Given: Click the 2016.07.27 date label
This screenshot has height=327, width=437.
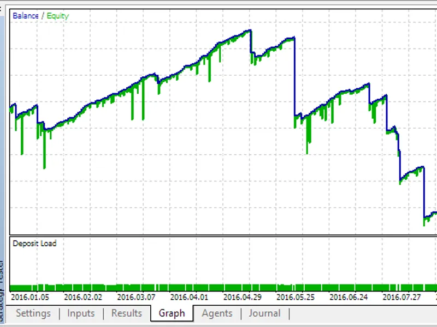Looking at the screenshot, I should click(401, 297).
